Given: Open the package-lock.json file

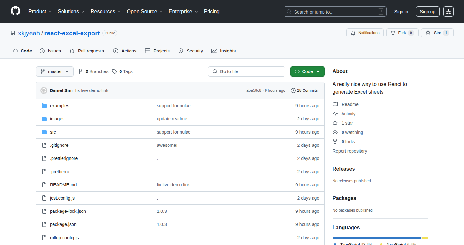Looking at the screenshot, I should click(x=68, y=211).
